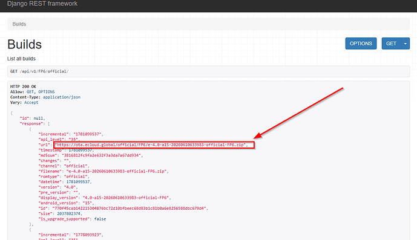Click the second build incremental "1778093923"
417x240 pixels.
(x=88, y=235)
